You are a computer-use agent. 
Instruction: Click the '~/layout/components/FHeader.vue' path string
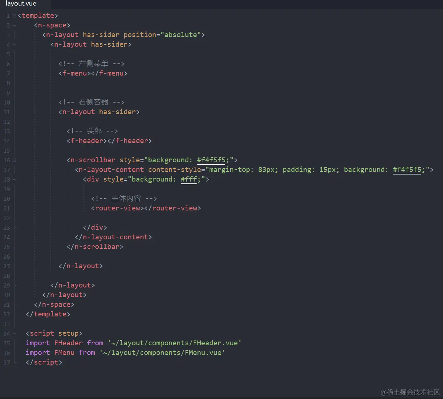(174, 343)
